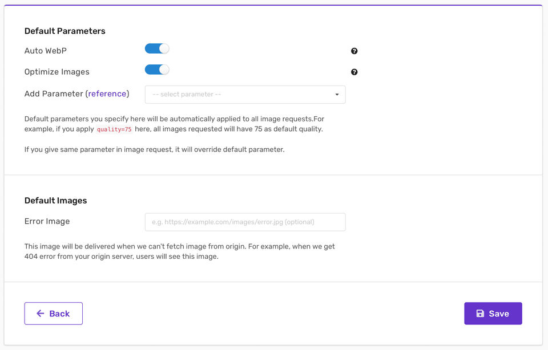This screenshot has width=548, height=350.
Task: Click the left arrow icon in Back button
Action: (x=41, y=314)
